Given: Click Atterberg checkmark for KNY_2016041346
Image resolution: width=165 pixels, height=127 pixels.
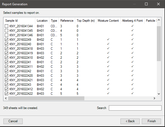Looking at the screenshot, I should (133, 35).
